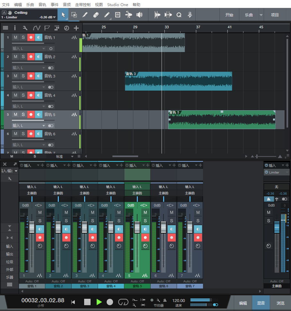Open the track inspector i icon
Viewport: 291px width, 311px height.
pos(15,28)
